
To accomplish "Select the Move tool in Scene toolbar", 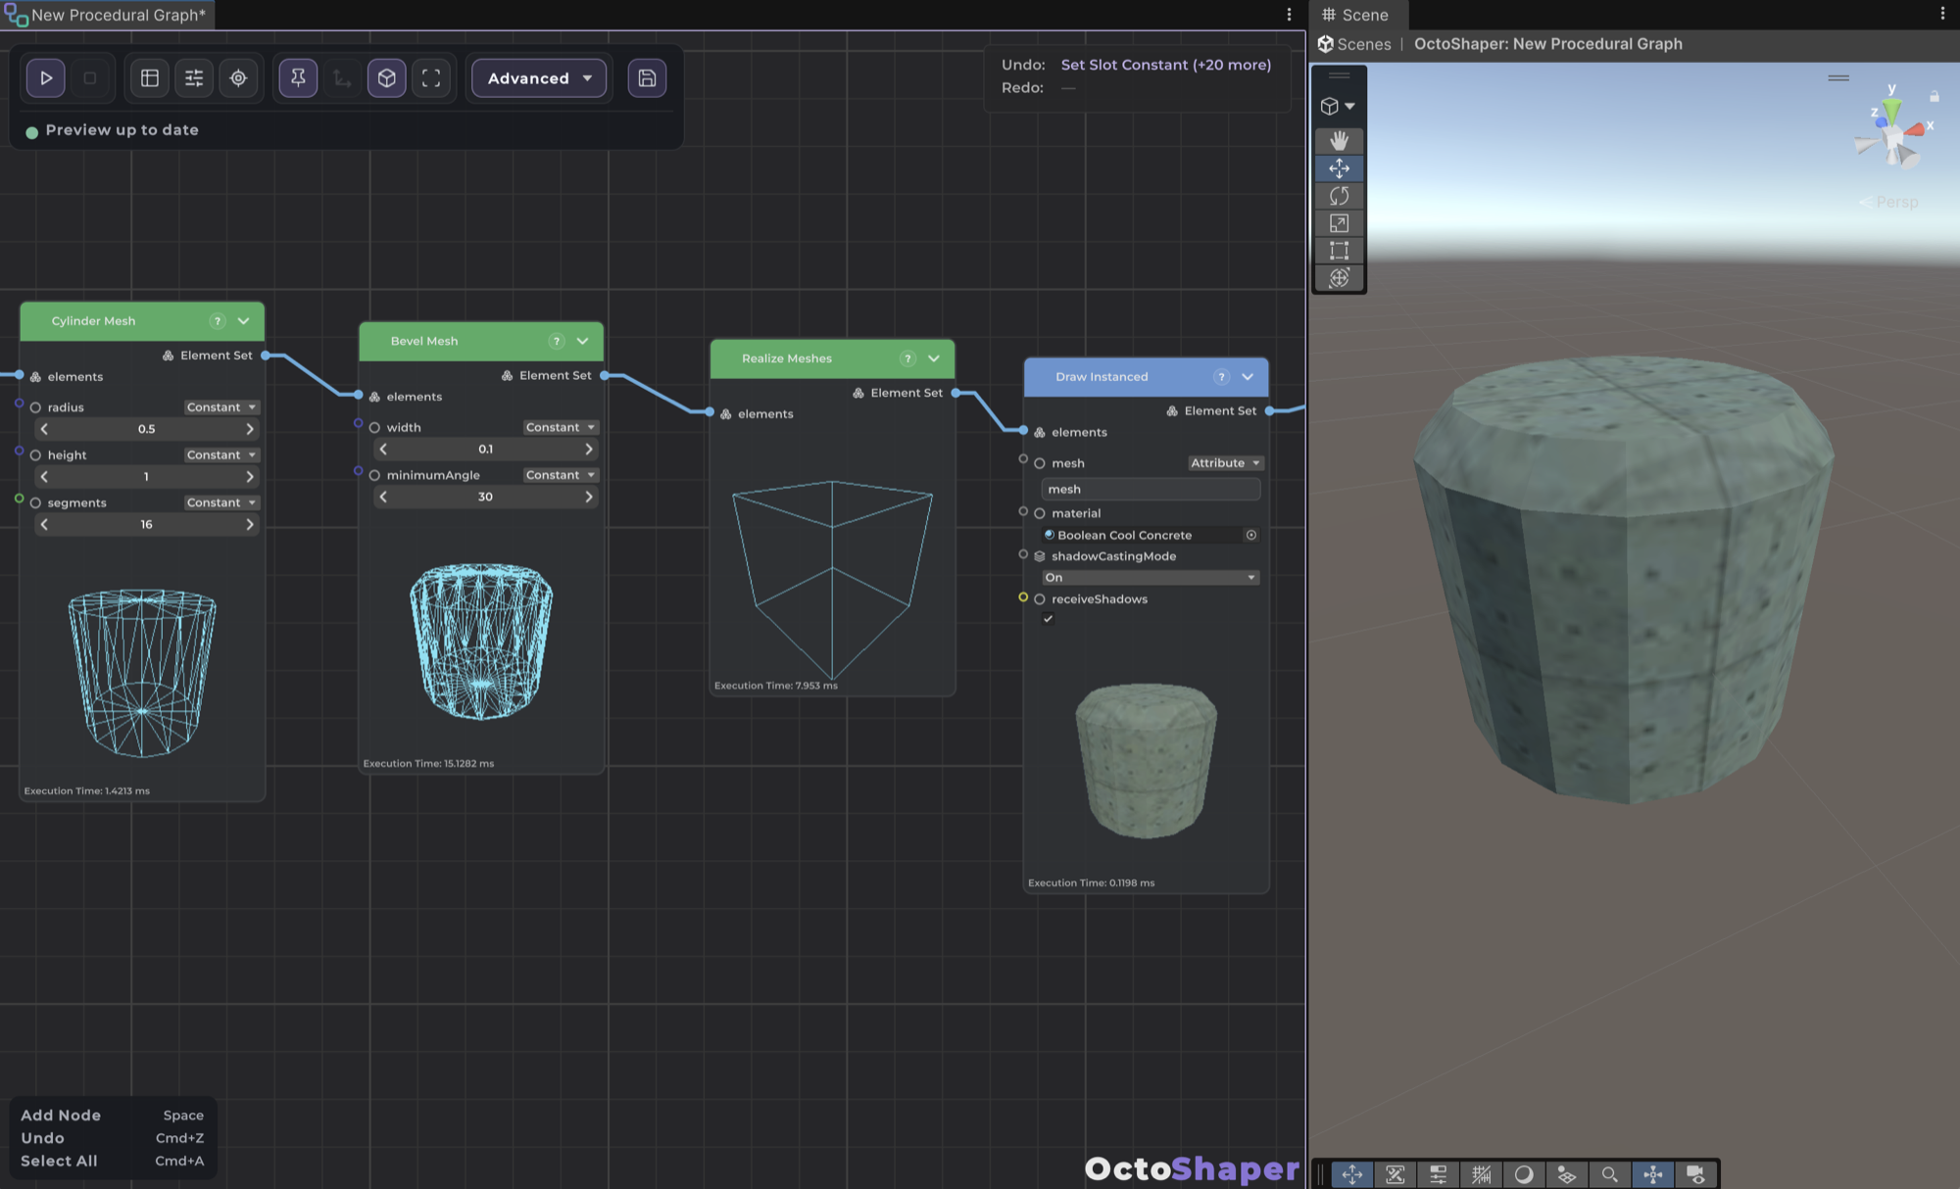I will click(x=1339, y=168).
